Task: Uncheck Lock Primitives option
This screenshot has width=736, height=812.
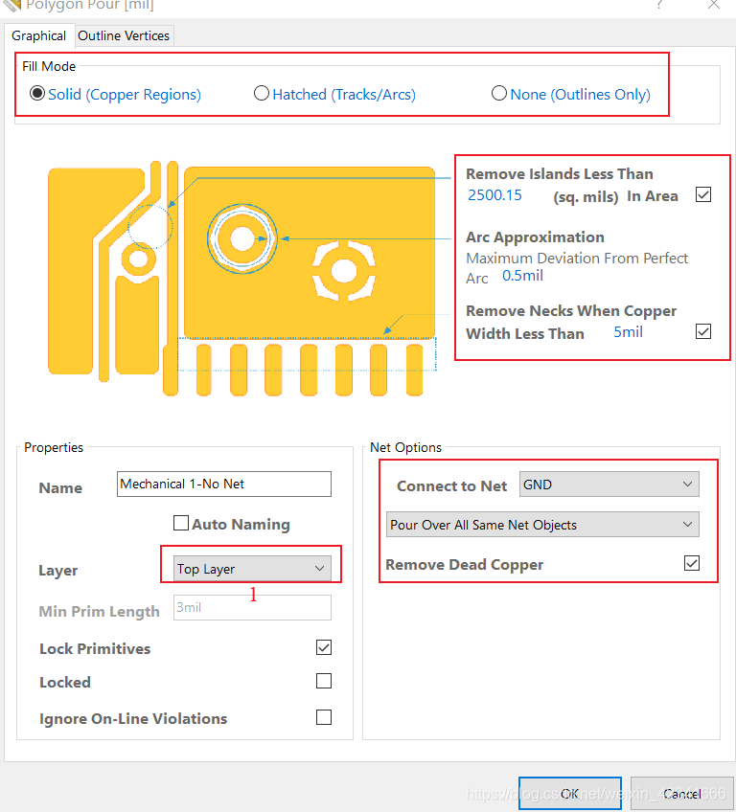Action: pyautogui.click(x=324, y=648)
